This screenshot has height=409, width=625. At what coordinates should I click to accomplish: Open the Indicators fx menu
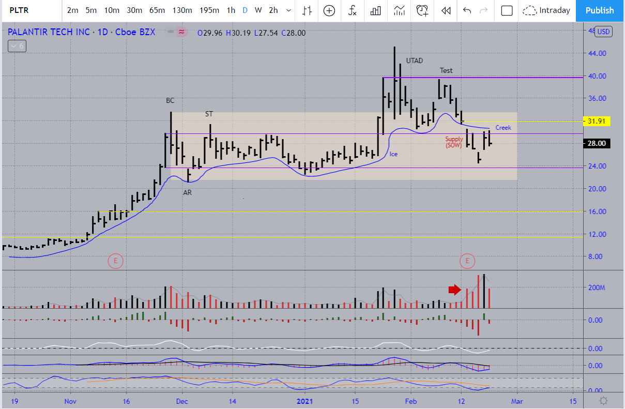pos(353,10)
